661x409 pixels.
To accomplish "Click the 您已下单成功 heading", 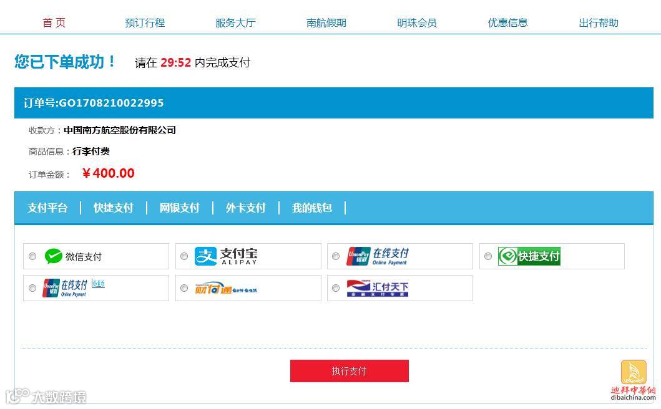I will coord(64,62).
